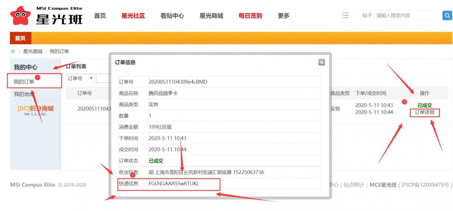Open the 星光商城 nav item
This screenshot has width=453, height=211.
tap(211, 16)
